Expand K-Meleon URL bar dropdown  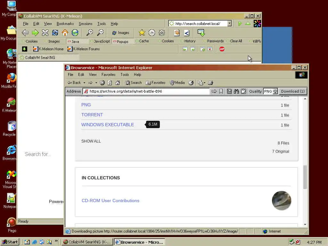click(x=229, y=23)
